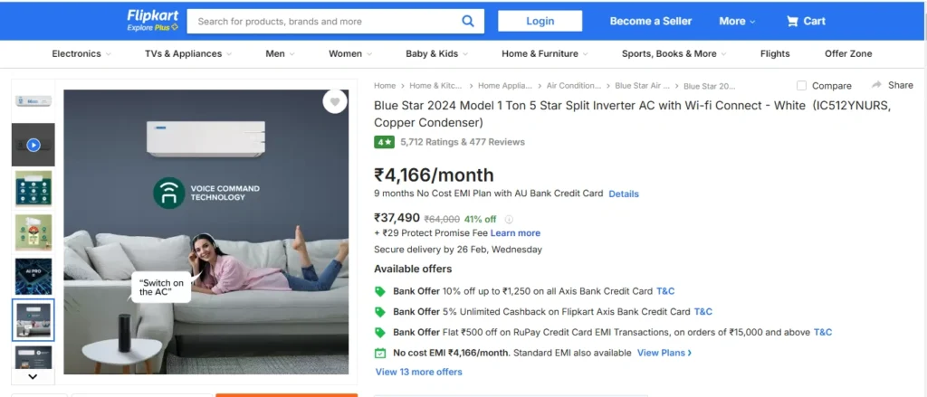Select the fourth thumbnail with flower image

coord(33,232)
